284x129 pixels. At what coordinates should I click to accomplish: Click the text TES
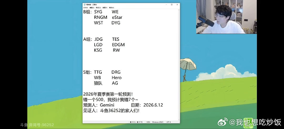coord(115,39)
